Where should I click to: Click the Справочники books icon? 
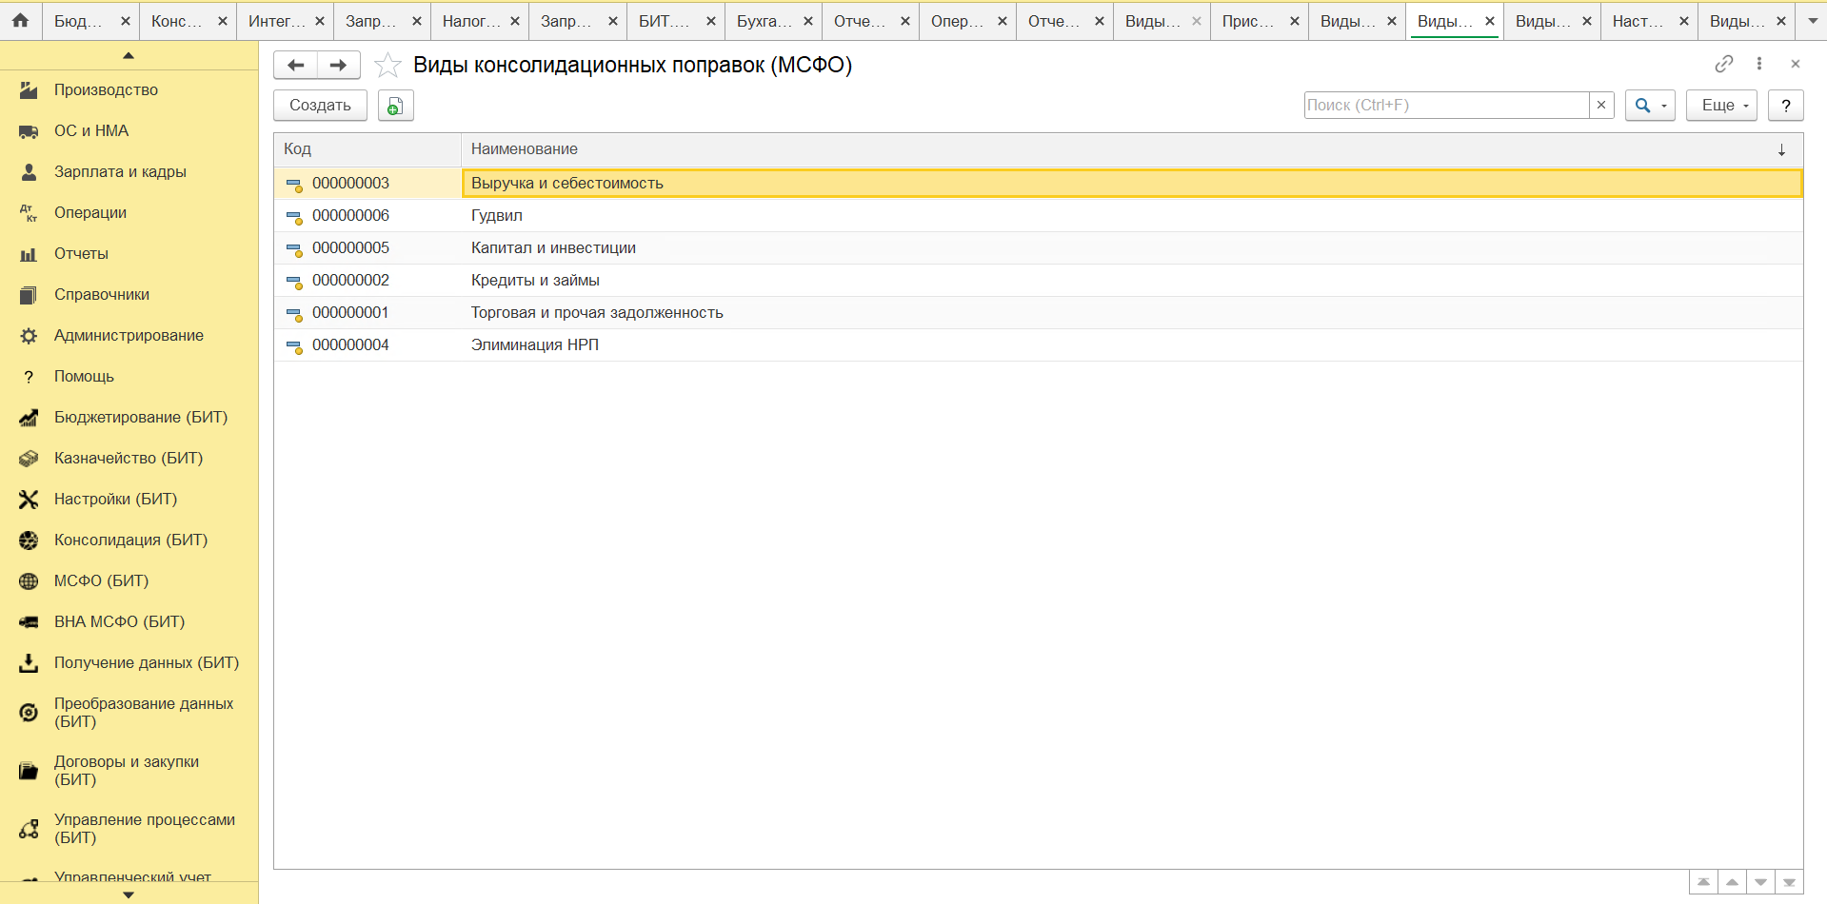[29, 295]
